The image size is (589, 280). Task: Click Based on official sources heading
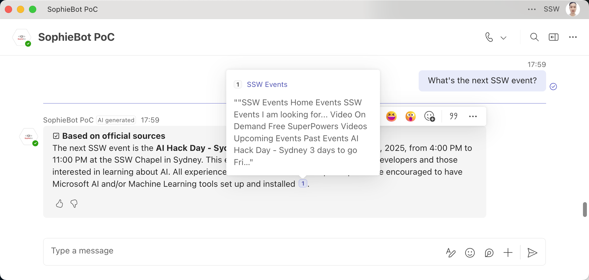(114, 136)
